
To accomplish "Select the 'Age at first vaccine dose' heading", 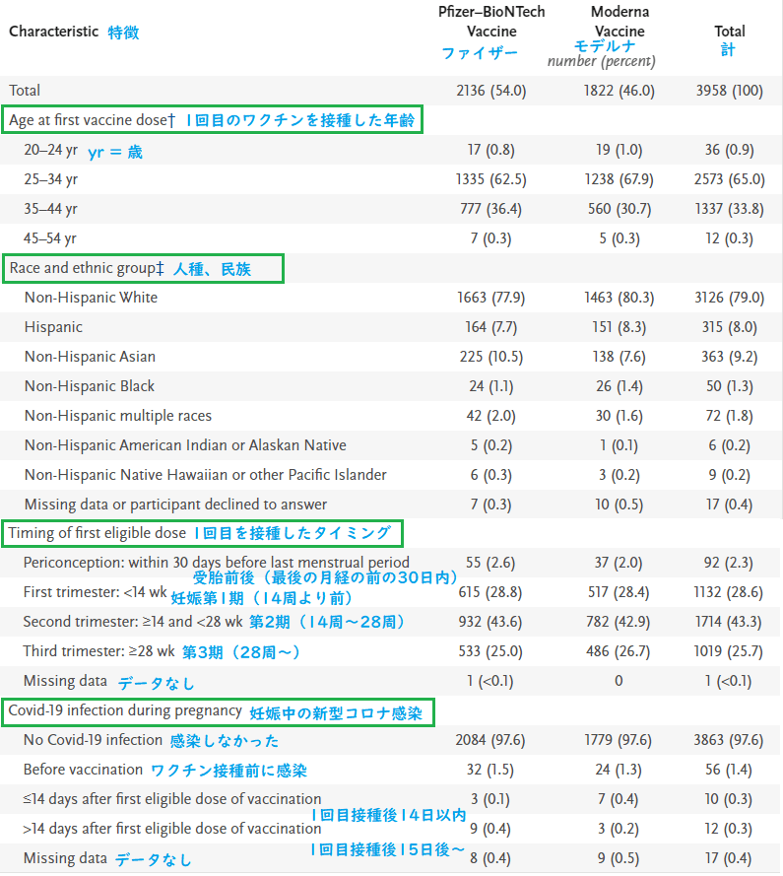I will [x=93, y=120].
